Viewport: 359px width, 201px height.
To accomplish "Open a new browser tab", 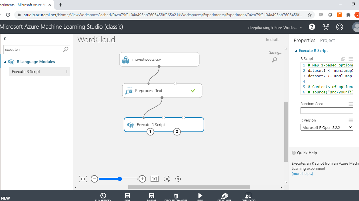I will click(x=60, y=5).
